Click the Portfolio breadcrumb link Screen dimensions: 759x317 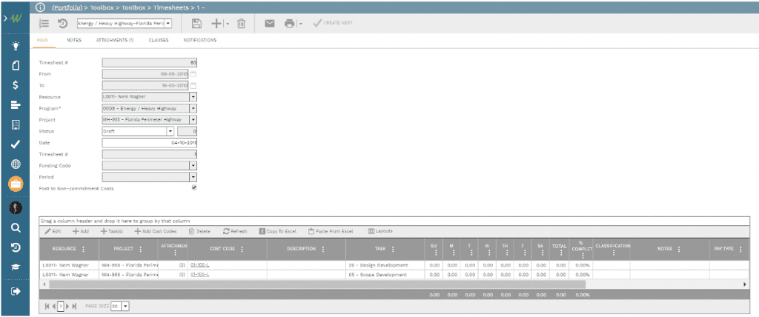tap(67, 7)
